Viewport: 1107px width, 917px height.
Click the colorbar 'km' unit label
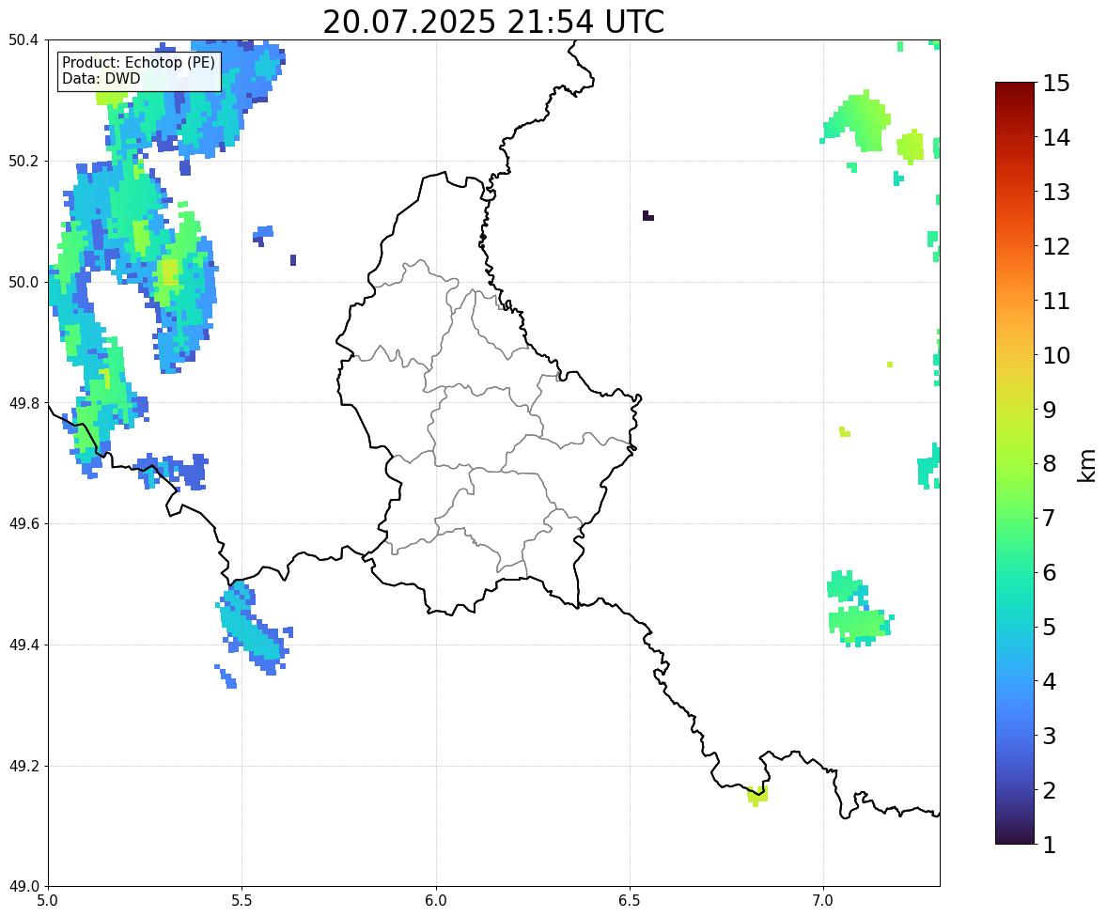pos(1086,465)
